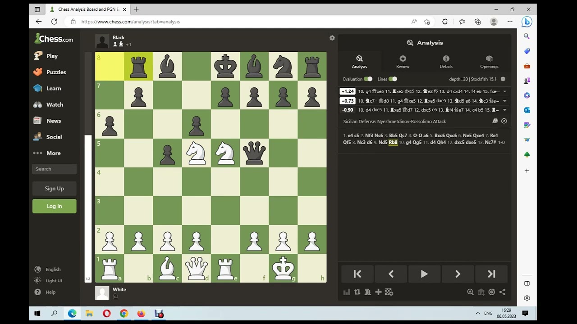This screenshot has width=577, height=324.
Task: Toggle the Lines switch off
Action: [x=393, y=79]
